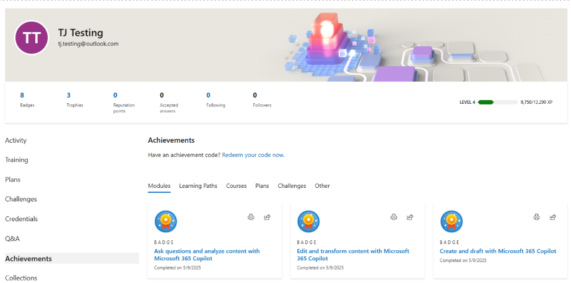Screen dimensions: 571x283
Task: Click the 9,750/13,299 XP text
Action: (536, 103)
